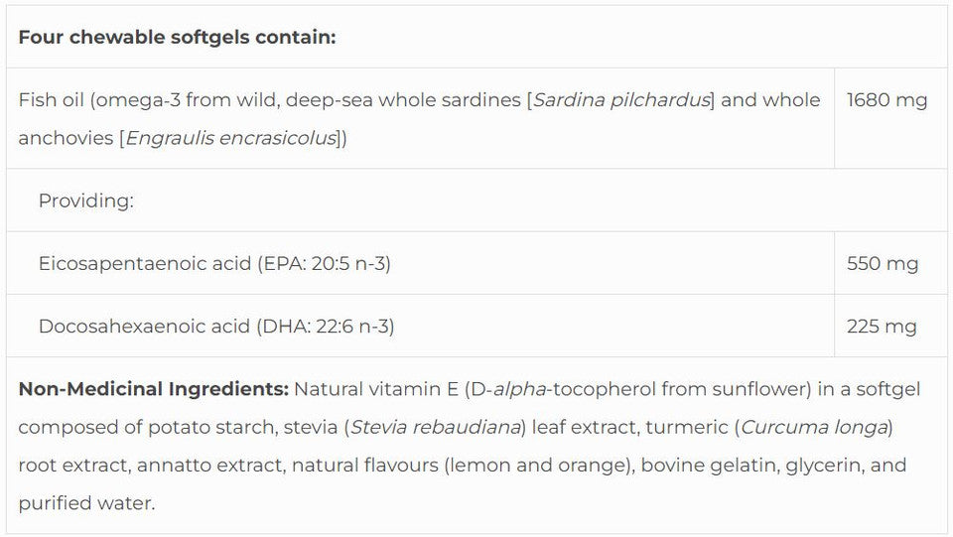Click the 225 mg value
953x537 pixels.
[x=882, y=327]
